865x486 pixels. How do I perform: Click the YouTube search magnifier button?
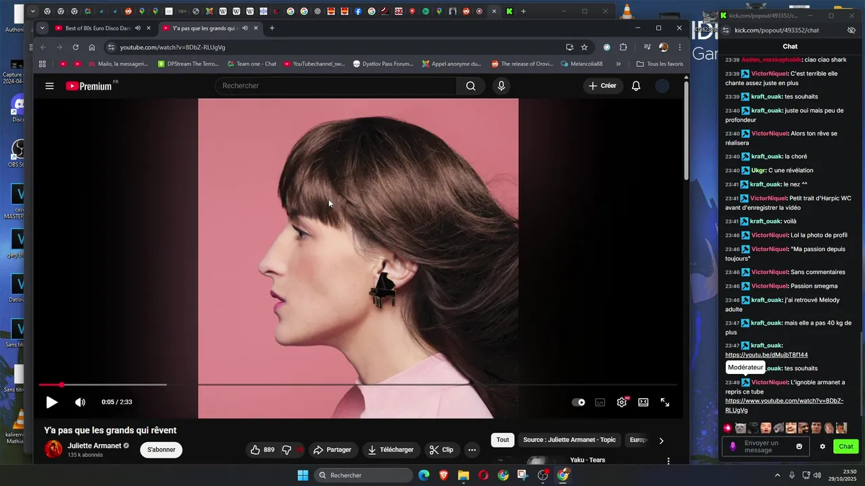click(471, 86)
